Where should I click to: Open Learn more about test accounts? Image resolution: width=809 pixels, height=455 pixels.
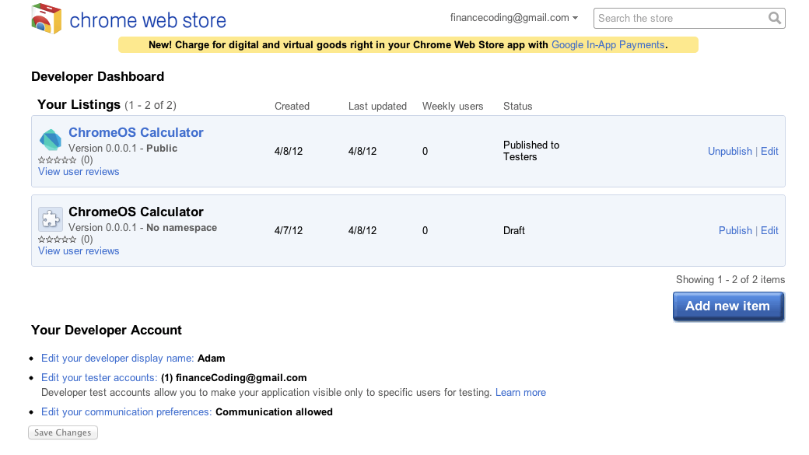tap(520, 393)
